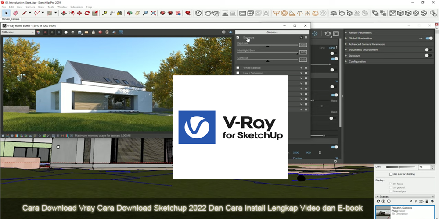This screenshot has width=439, height=219.
Task: Select the arrow Select tool in SketchUp toolbar
Action: pos(6,13)
